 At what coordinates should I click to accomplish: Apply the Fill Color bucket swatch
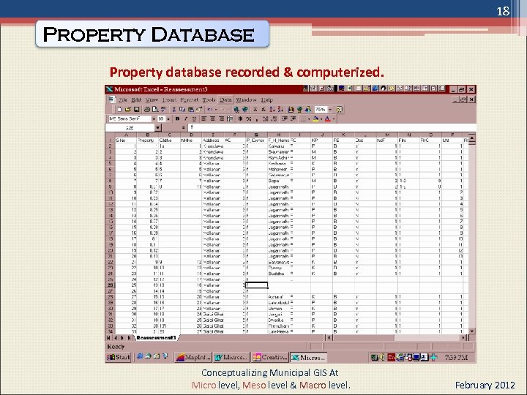pyautogui.click(x=315, y=118)
